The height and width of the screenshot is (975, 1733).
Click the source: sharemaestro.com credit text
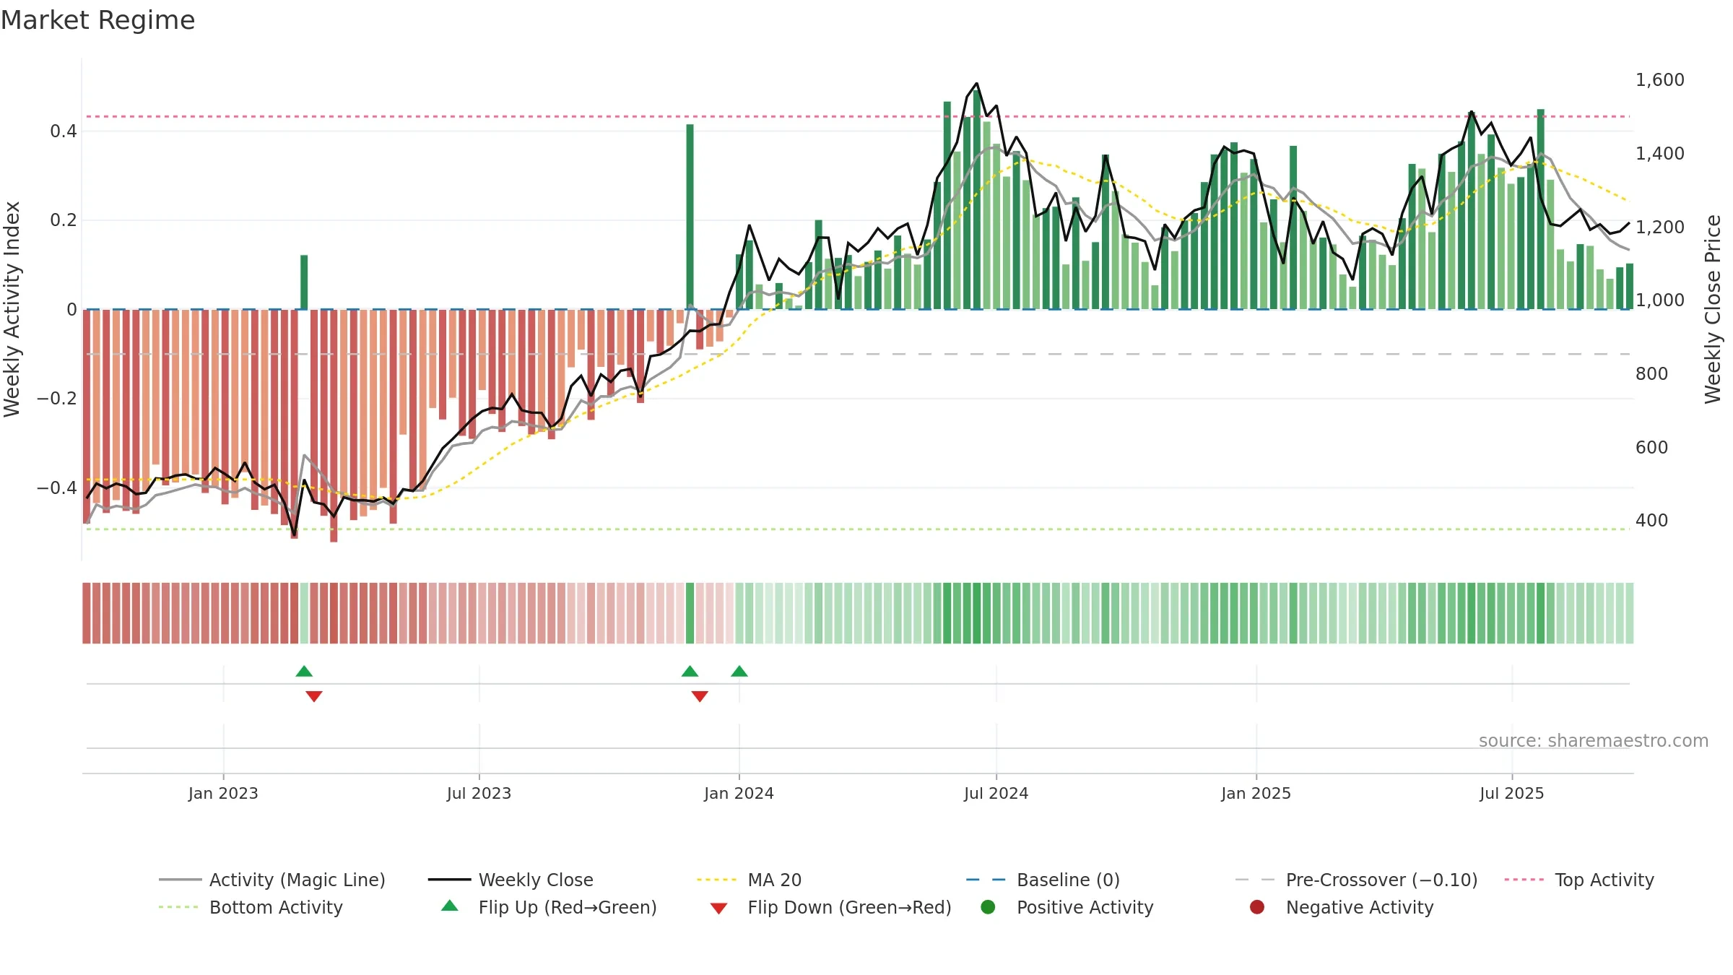click(x=1594, y=740)
